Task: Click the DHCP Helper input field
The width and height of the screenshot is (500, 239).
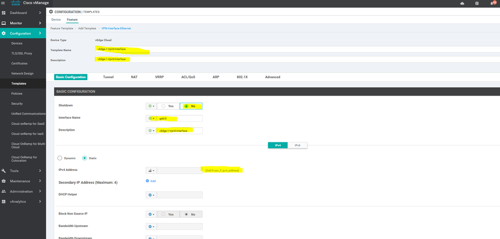Action: (x=179, y=195)
